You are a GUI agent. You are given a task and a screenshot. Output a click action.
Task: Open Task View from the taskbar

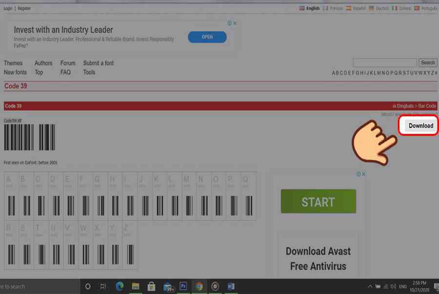[x=103, y=287]
